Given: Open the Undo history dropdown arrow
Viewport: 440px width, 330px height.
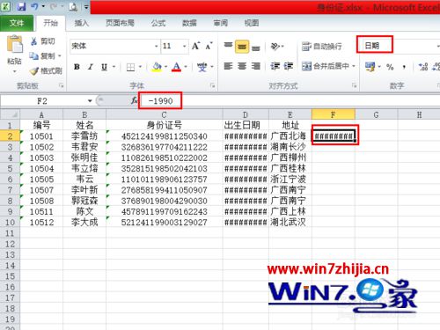Looking at the screenshot, I should pos(43,6).
